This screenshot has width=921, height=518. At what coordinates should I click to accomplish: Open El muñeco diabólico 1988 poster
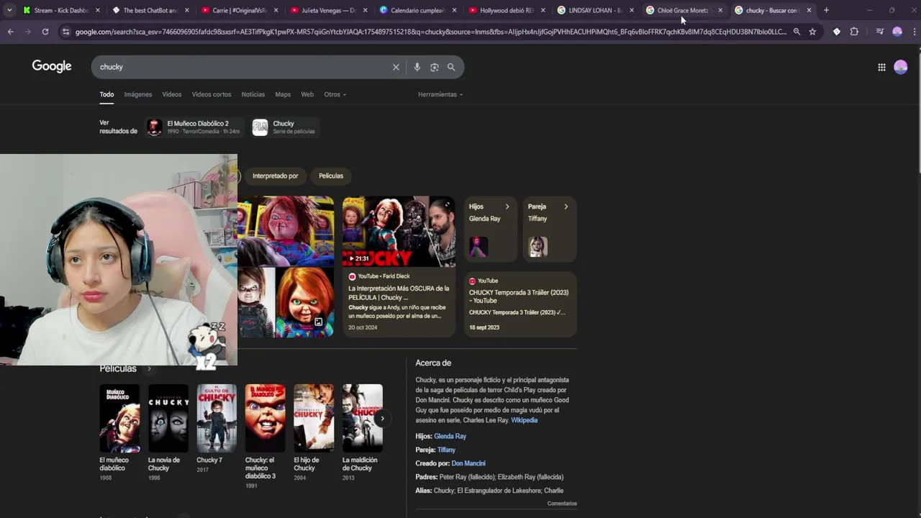coord(119,417)
